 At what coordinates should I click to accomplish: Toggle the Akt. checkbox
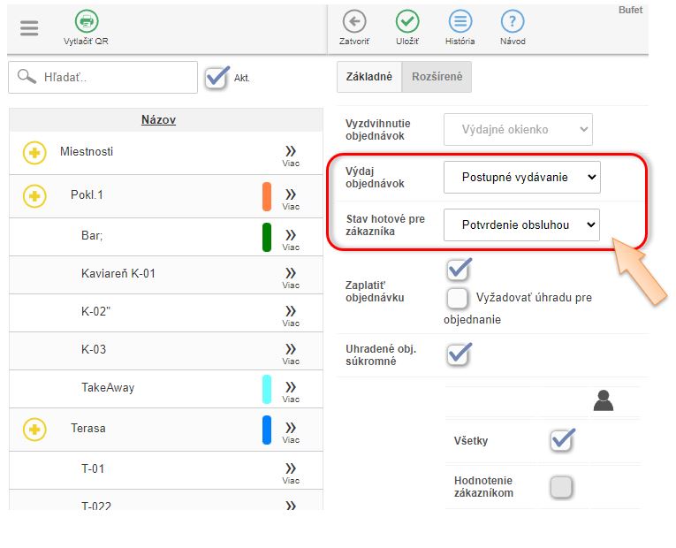(216, 77)
